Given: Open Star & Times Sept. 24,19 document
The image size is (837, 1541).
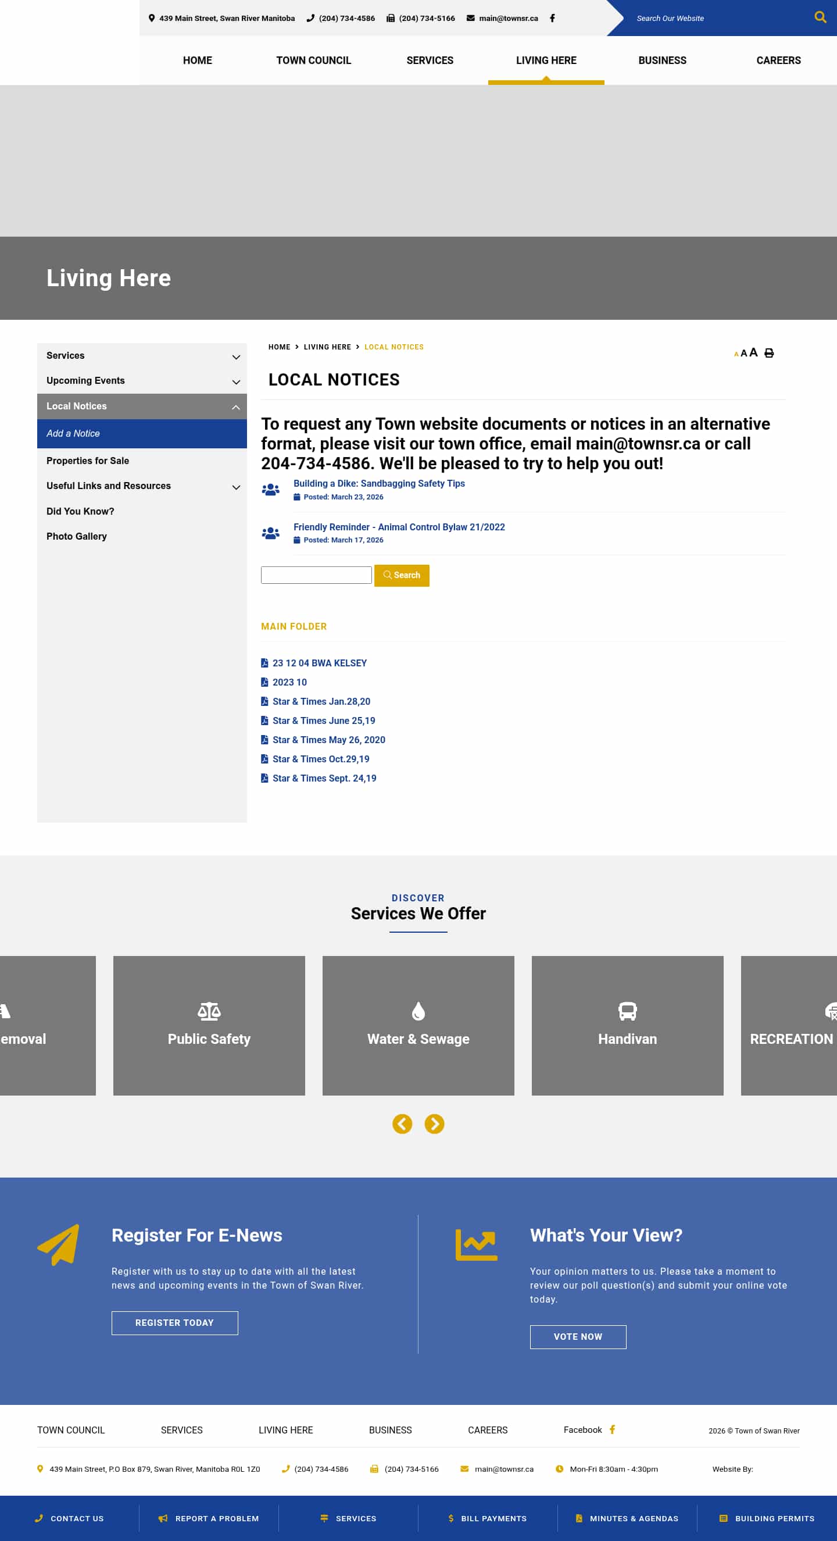Looking at the screenshot, I should 324,778.
